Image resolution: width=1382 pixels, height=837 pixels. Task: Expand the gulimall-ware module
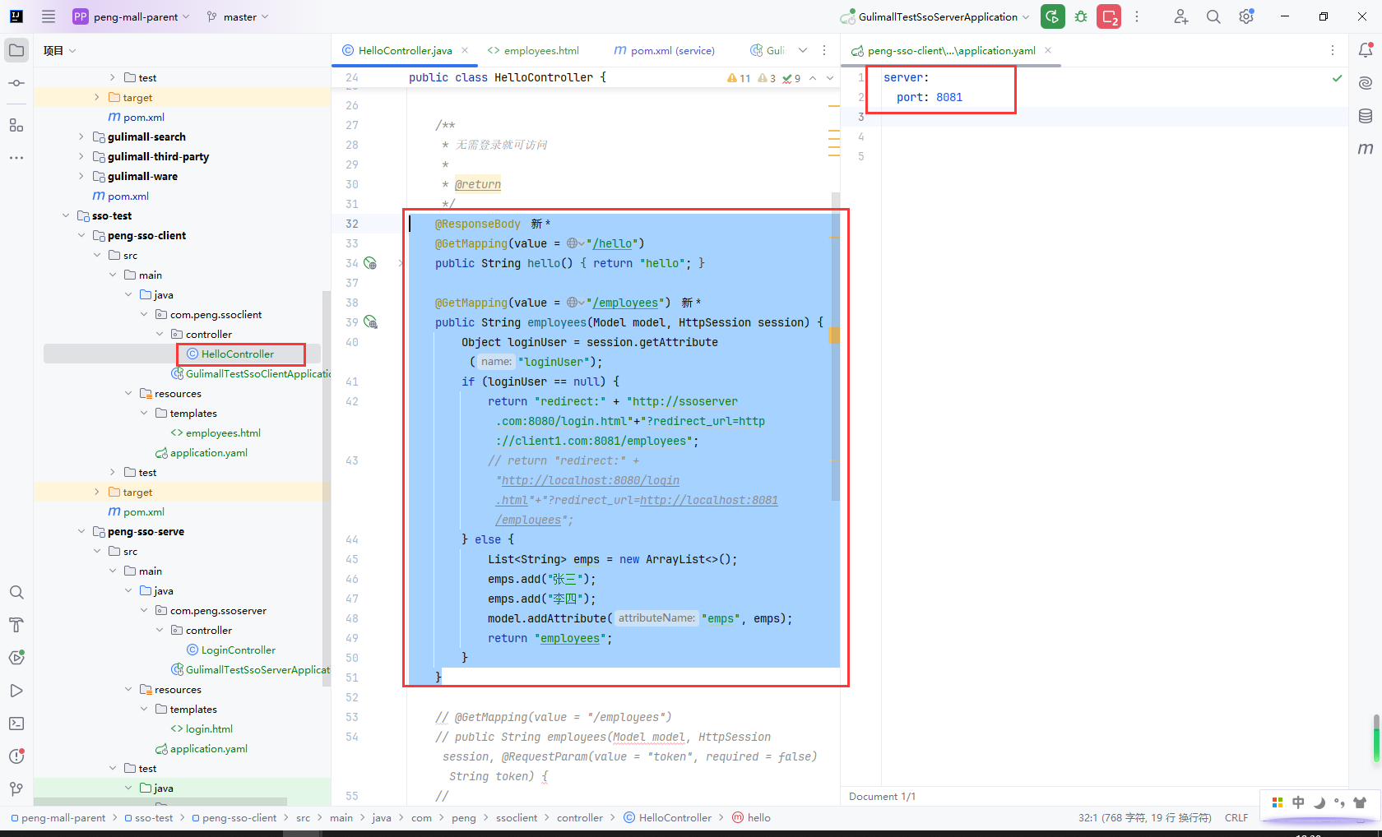click(x=81, y=176)
